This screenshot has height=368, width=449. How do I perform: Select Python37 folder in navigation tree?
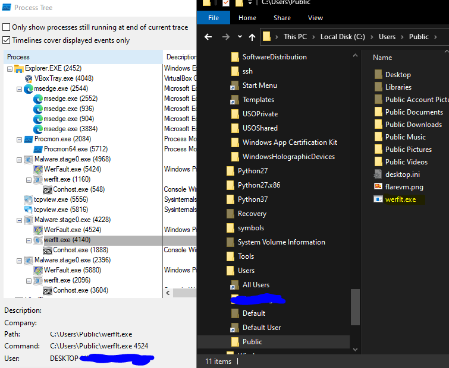(x=253, y=199)
